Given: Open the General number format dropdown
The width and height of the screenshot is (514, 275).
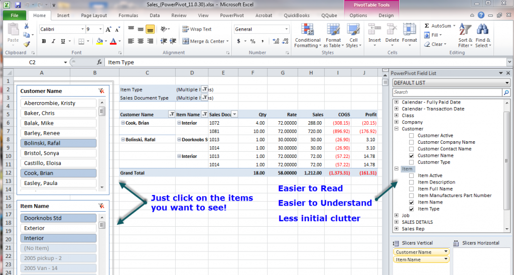Looking at the screenshot, I should [x=287, y=29].
